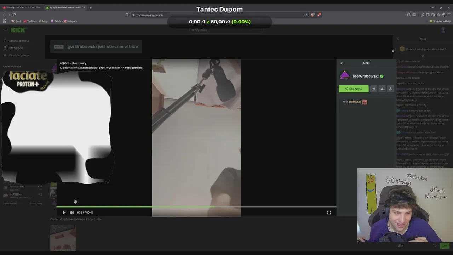Image resolution: width=453 pixels, height=255 pixels.
Task: Toggle the Kick sidebar hamburger menu
Action: coord(5,30)
